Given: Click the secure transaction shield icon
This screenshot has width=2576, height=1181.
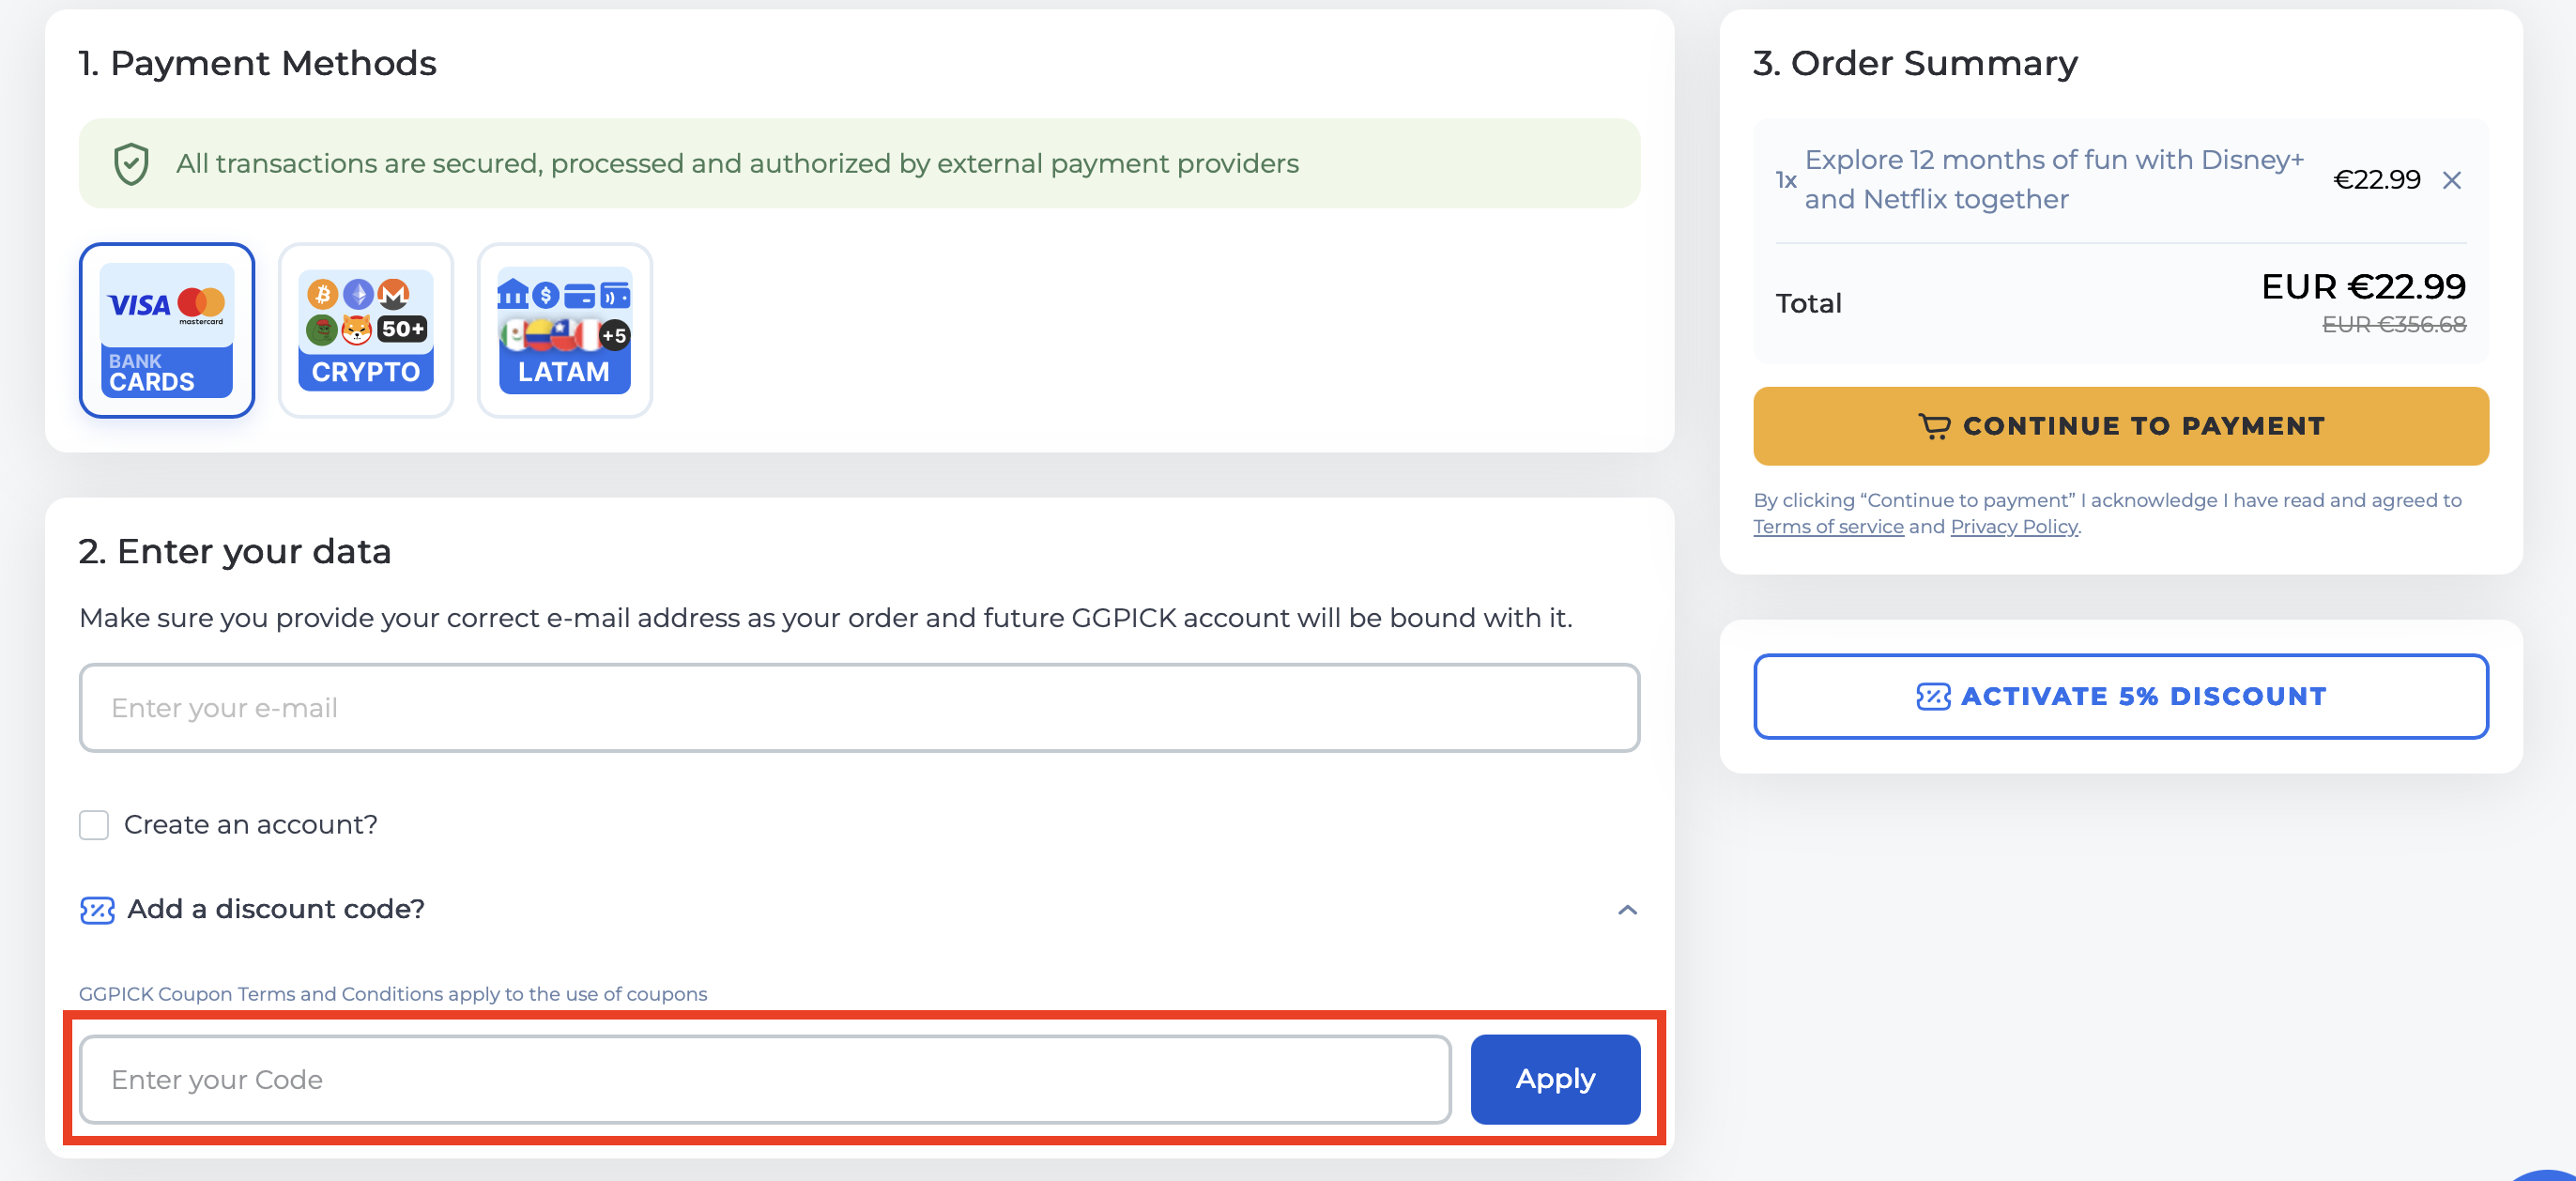Looking at the screenshot, I should pyautogui.click(x=131, y=164).
